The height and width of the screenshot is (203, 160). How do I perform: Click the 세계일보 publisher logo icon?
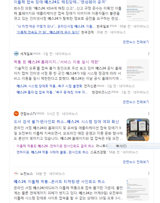[16, 54]
